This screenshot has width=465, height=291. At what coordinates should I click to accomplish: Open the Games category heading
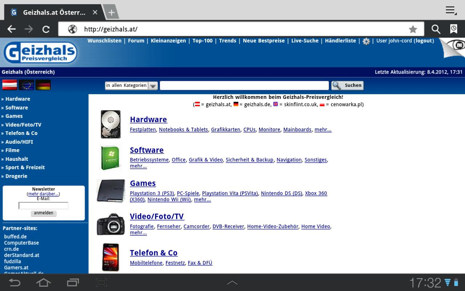coord(143,183)
